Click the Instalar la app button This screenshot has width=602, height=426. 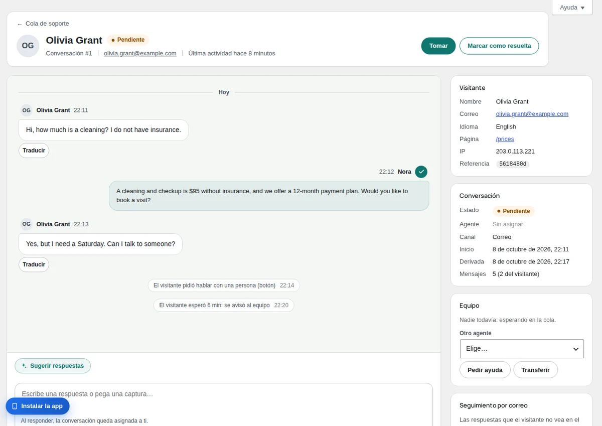[38, 406]
